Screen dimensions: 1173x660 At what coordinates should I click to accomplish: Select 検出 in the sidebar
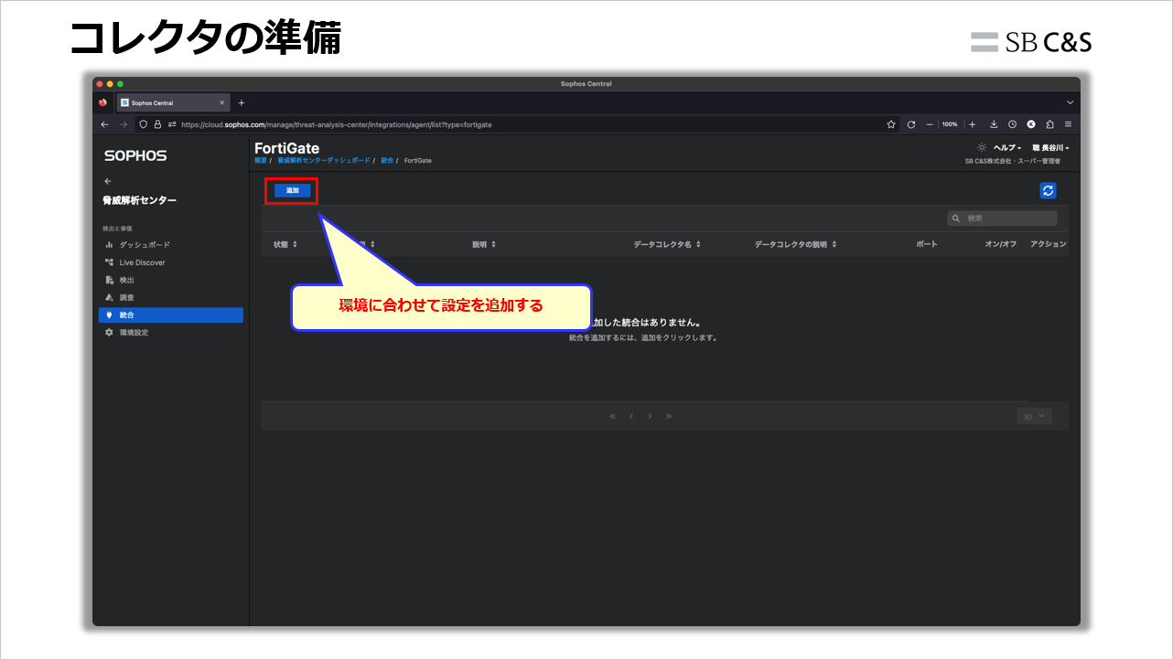tap(126, 280)
